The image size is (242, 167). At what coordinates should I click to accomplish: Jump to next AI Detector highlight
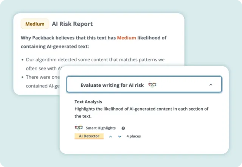click(x=119, y=136)
